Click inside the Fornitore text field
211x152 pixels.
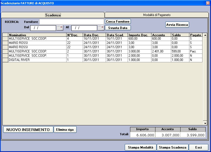71,22
